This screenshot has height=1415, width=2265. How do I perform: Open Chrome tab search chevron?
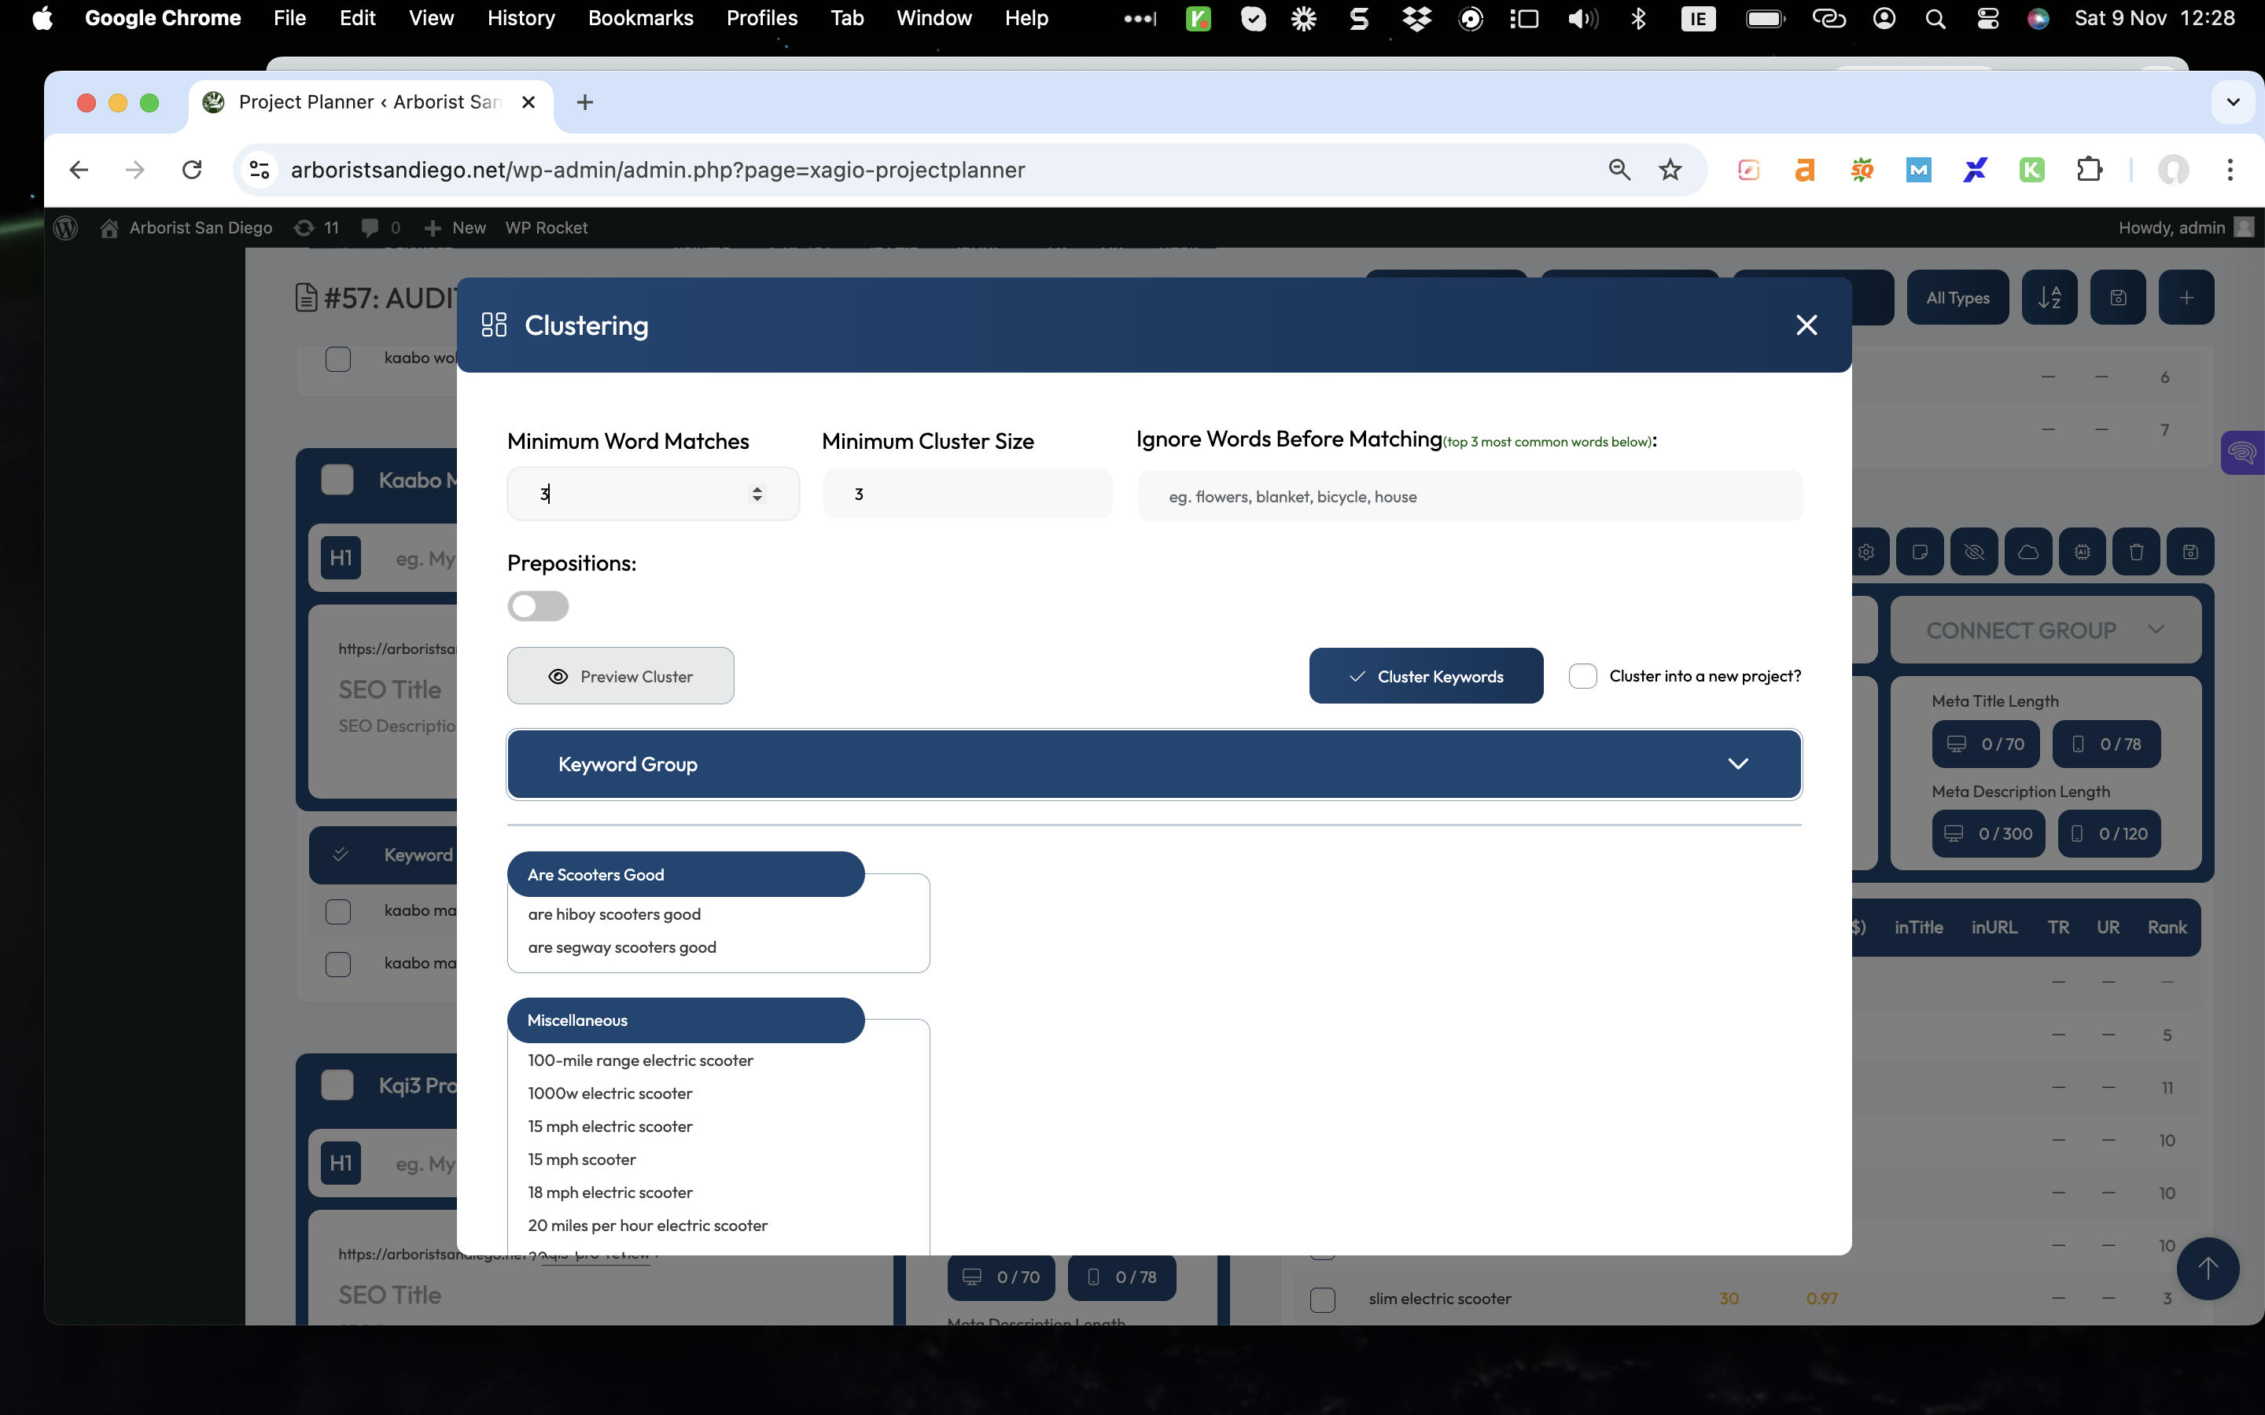tap(2234, 102)
